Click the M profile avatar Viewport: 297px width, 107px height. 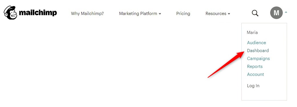pos(276,13)
